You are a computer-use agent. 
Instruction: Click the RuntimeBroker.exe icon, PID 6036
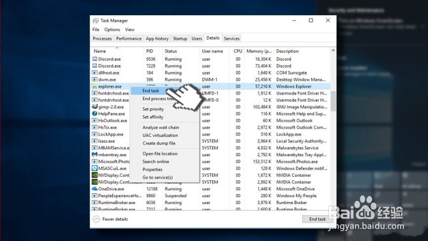95,203
